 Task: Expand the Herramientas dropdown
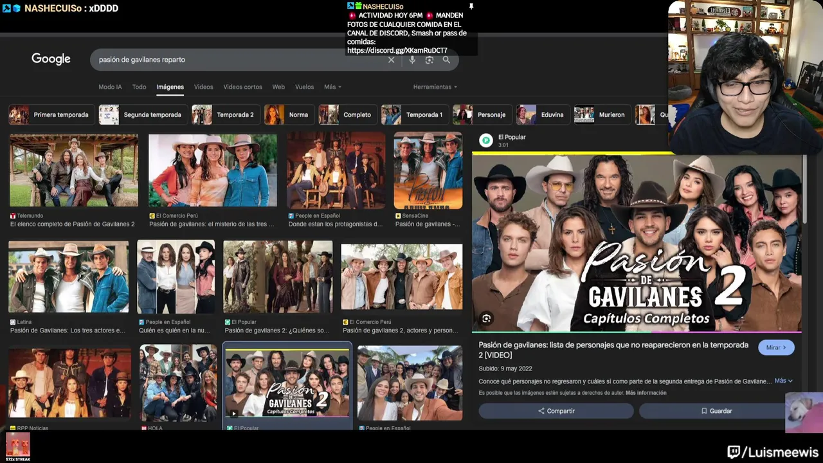[x=435, y=87]
